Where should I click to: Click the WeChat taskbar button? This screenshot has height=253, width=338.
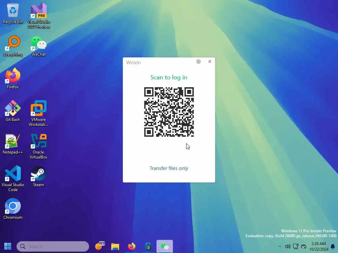click(x=165, y=246)
